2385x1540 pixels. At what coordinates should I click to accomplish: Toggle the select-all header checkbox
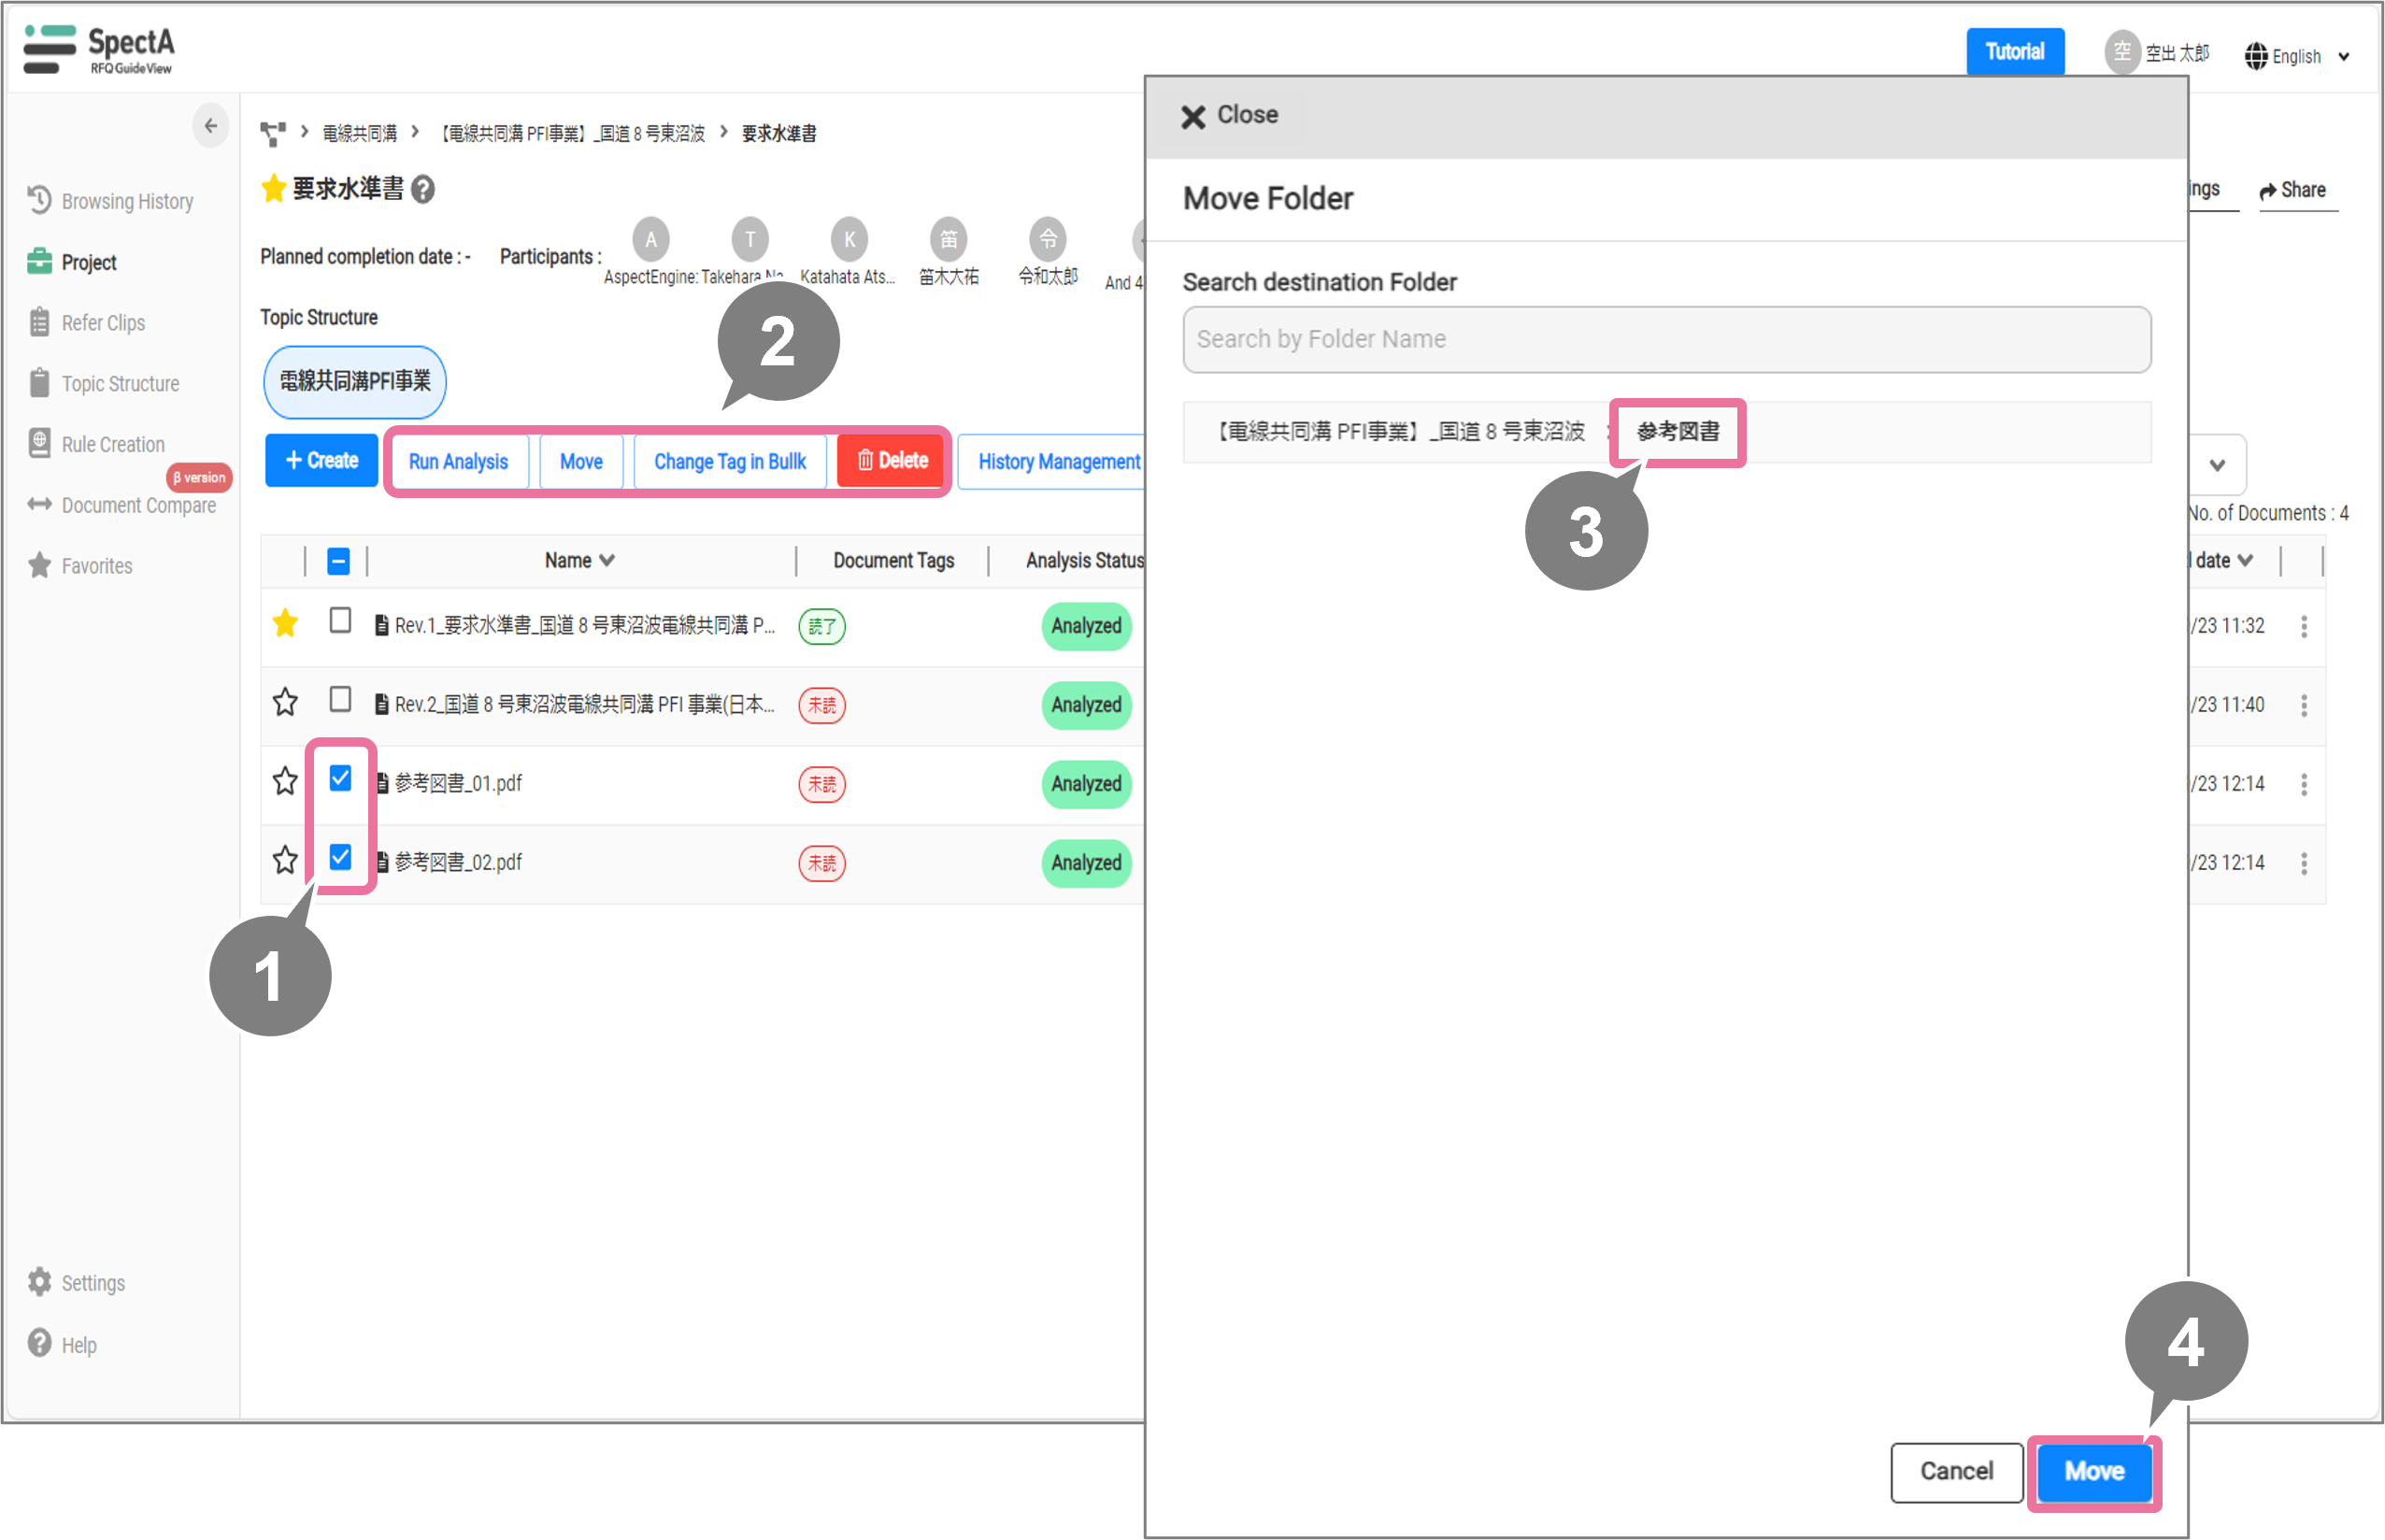[338, 561]
